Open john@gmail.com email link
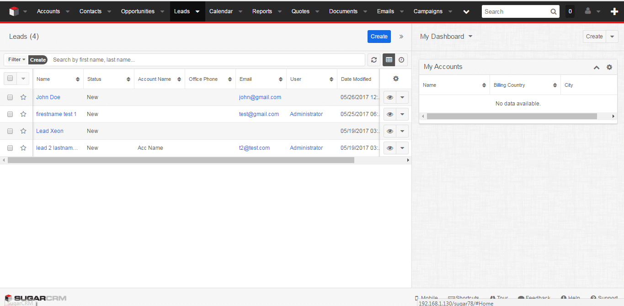 260,97
